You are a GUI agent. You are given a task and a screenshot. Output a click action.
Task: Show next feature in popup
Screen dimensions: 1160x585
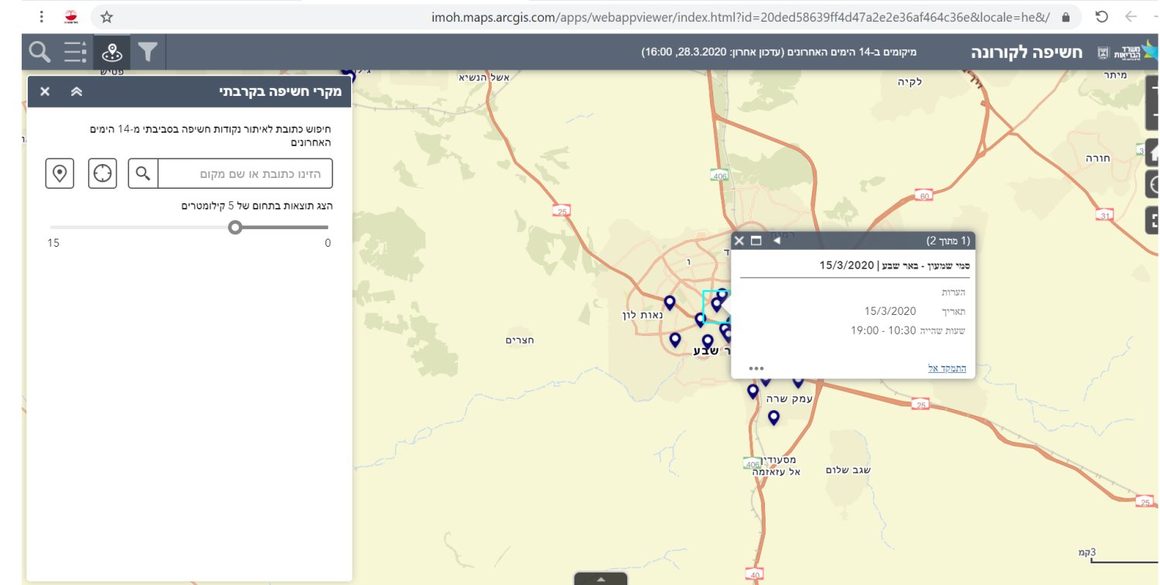(777, 241)
